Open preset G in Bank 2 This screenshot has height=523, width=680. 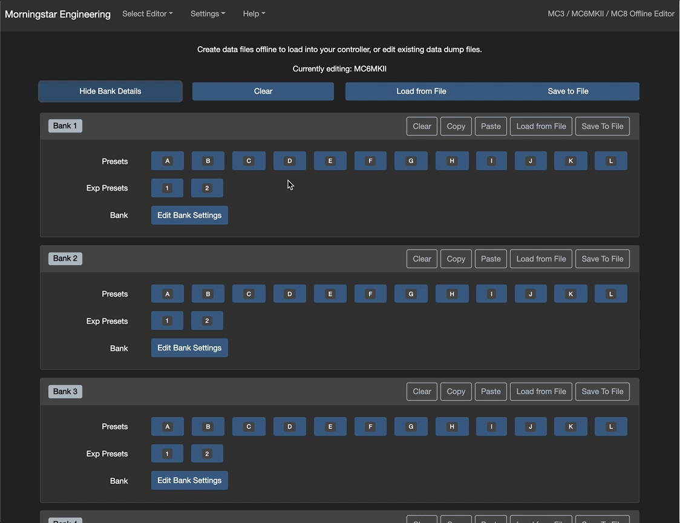pyautogui.click(x=411, y=294)
